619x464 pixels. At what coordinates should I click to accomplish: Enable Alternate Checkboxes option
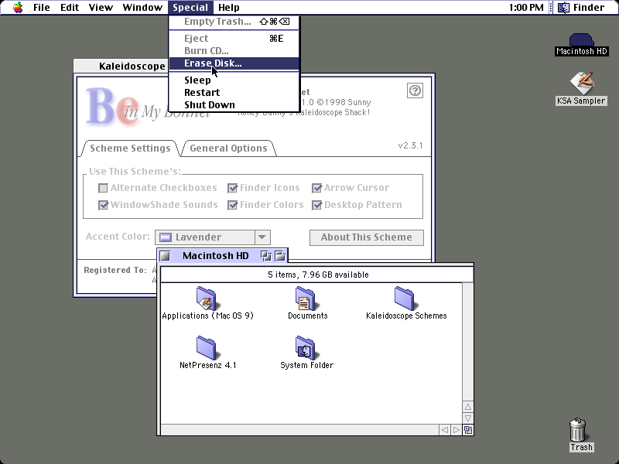103,188
